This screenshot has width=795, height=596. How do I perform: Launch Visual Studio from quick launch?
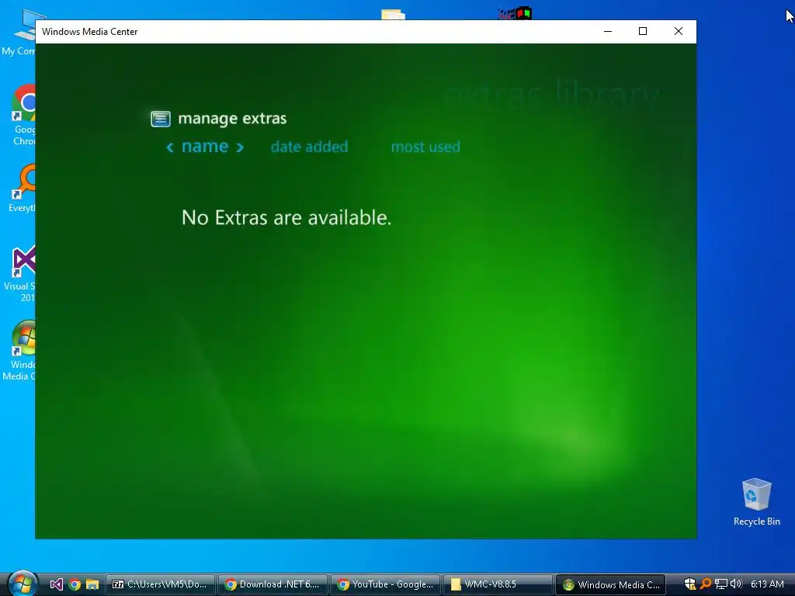(x=56, y=584)
